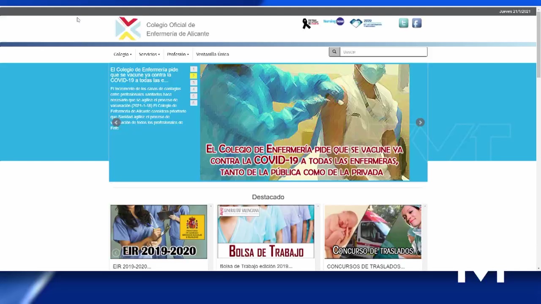Select carousel slide number 5
The height and width of the screenshot is (304, 541).
click(194, 96)
